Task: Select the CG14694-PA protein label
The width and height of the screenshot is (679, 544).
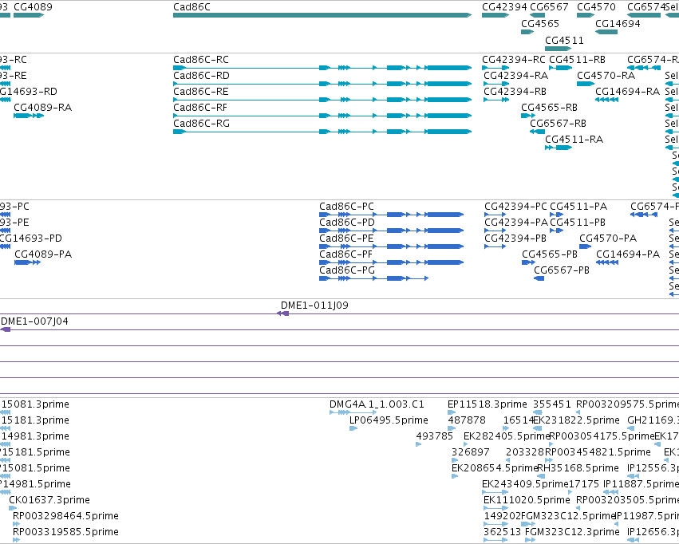Action: (628, 255)
